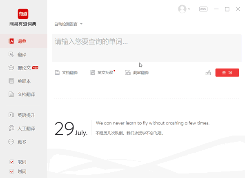Click the red 查询 search button
Image resolution: width=245 pixels, height=178 pixels.
(x=227, y=73)
